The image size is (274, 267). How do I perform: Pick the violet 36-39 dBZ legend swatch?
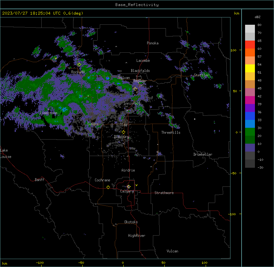pos(250,108)
